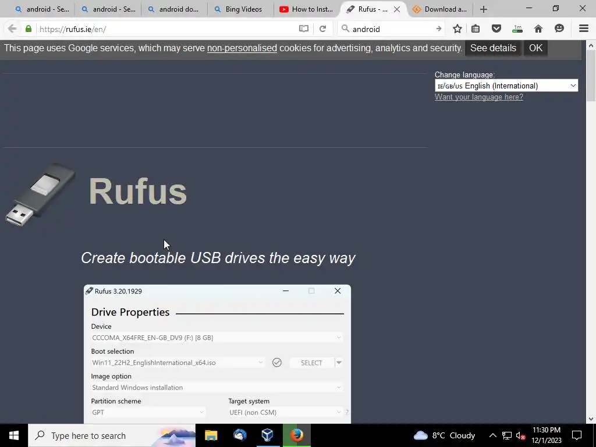Click the browser back arrow button
Viewport: 596px width, 447px height.
12,29
